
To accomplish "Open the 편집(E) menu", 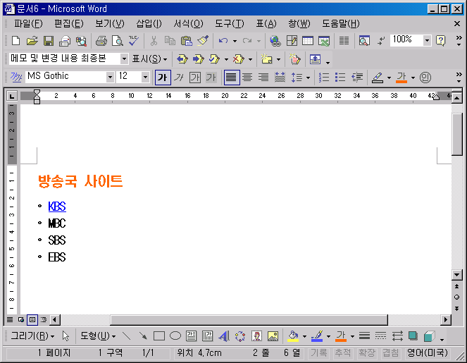I will click(69, 23).
